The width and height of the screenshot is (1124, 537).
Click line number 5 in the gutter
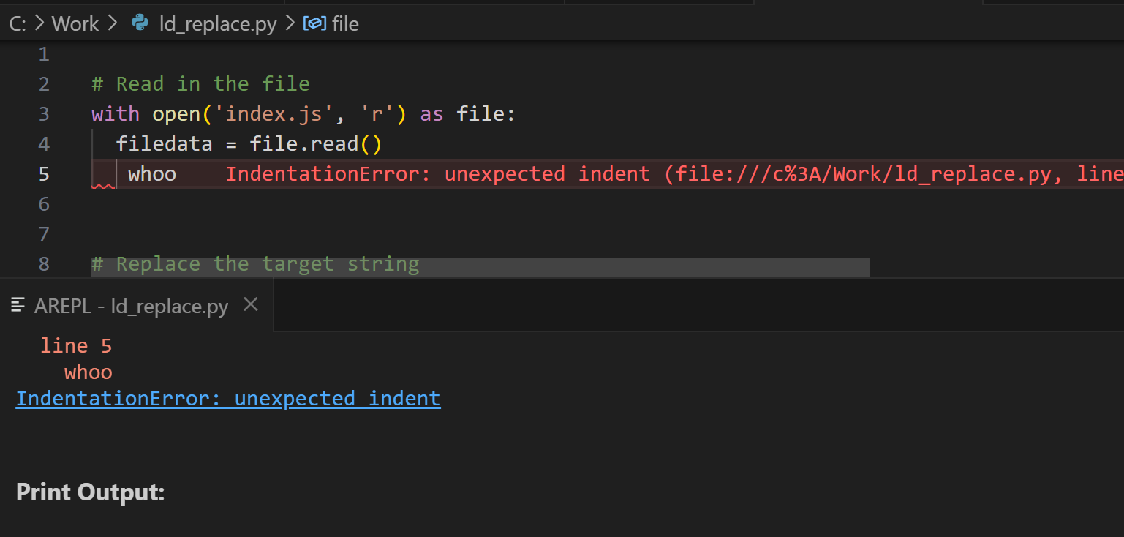44,174
